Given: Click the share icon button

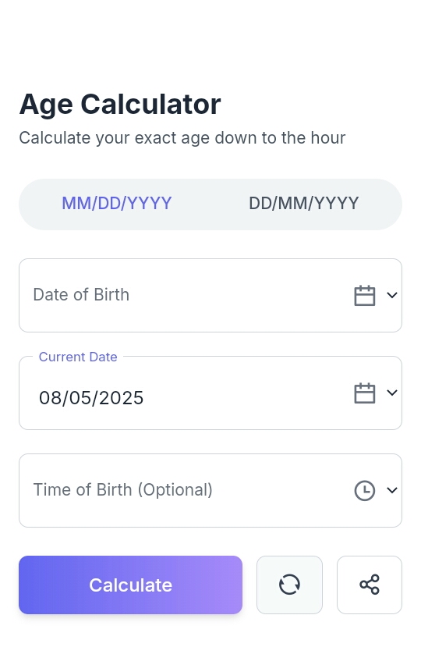Looking at the screenshot, I should (370, 585).
